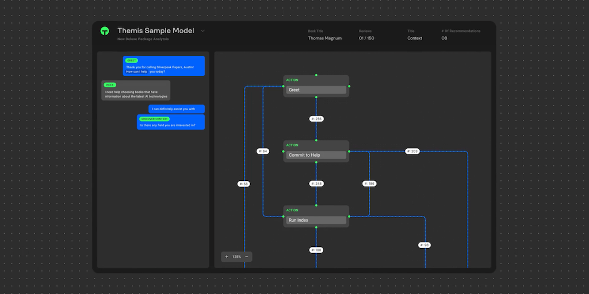Click the green Themis logo icon
The width and height of the screenshot is (589, 294).
click(105, 31)
